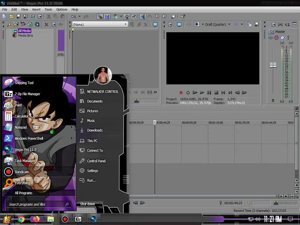The image size is (300, 225).
Task: Open the Split Screen View dropdown arrow
Action: tap(203, 24)
